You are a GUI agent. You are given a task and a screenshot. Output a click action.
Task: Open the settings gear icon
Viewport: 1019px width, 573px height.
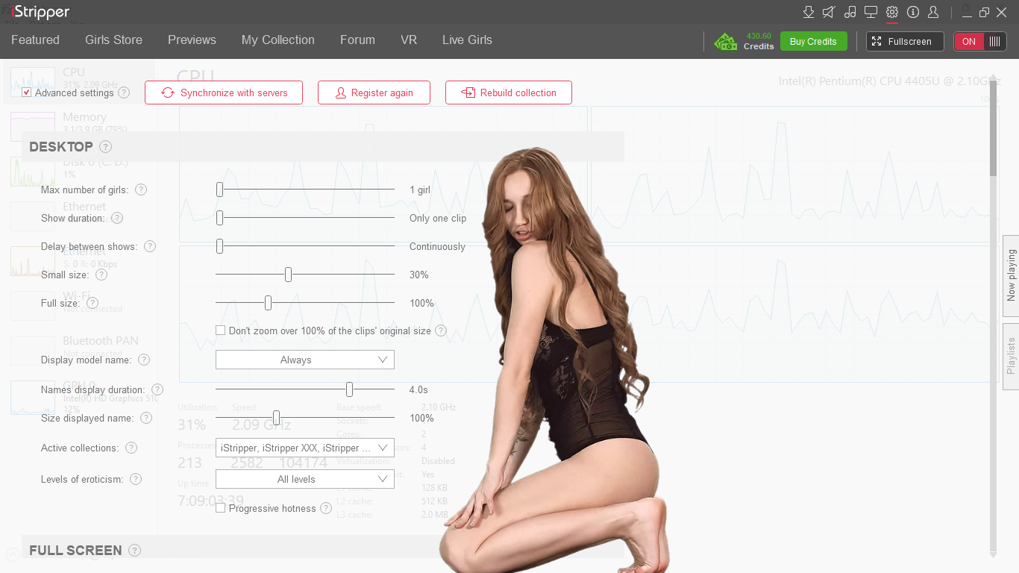coord(891,12)
